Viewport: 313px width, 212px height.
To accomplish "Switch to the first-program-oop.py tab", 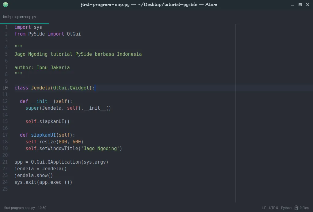I will (19, 17).
